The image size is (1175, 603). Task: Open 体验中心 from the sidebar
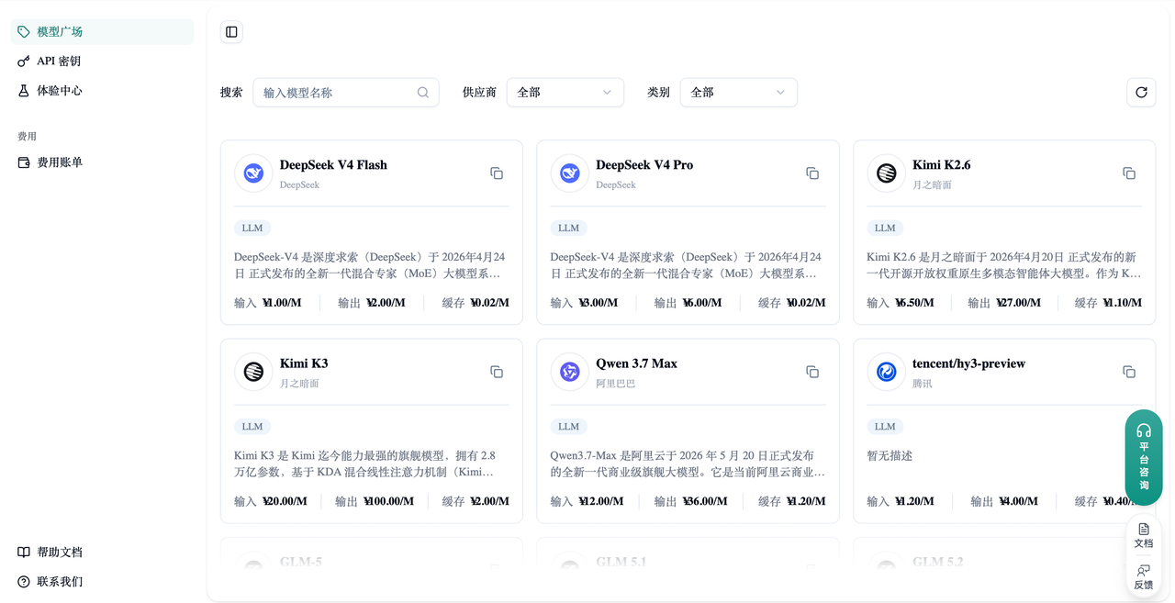tap(102, 91)
